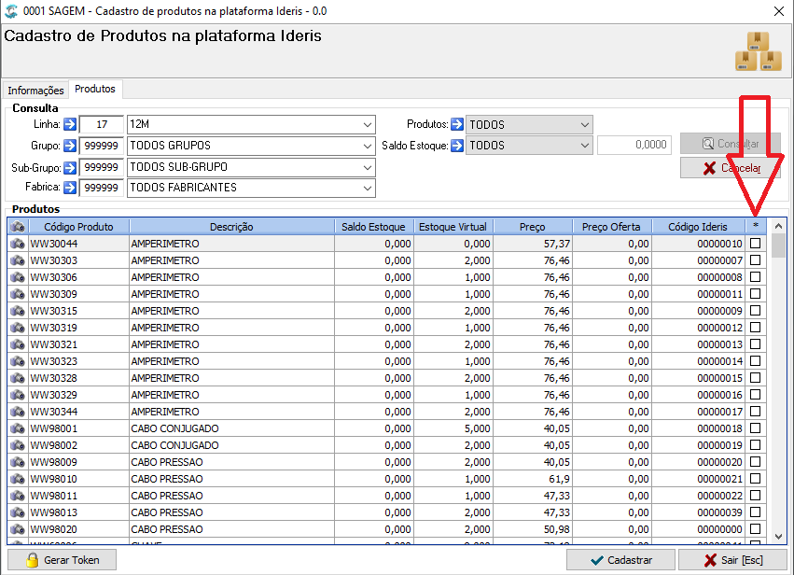794x575 pixels.
Task: Click the Consultar button
Action: (731, 144)
